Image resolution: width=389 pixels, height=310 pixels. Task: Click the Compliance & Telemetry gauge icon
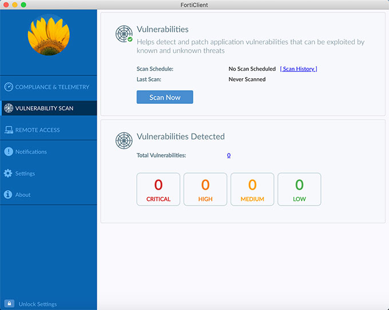tap(9, 87)
